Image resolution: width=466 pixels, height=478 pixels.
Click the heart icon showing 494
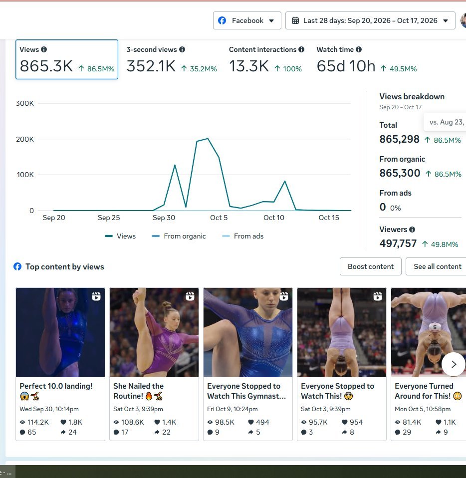point(251,422)
